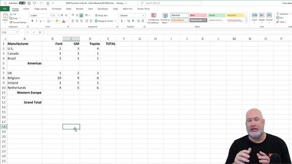Open the Borders dropdown arrow
Screen dimensions: 292x164
point(52,21)
